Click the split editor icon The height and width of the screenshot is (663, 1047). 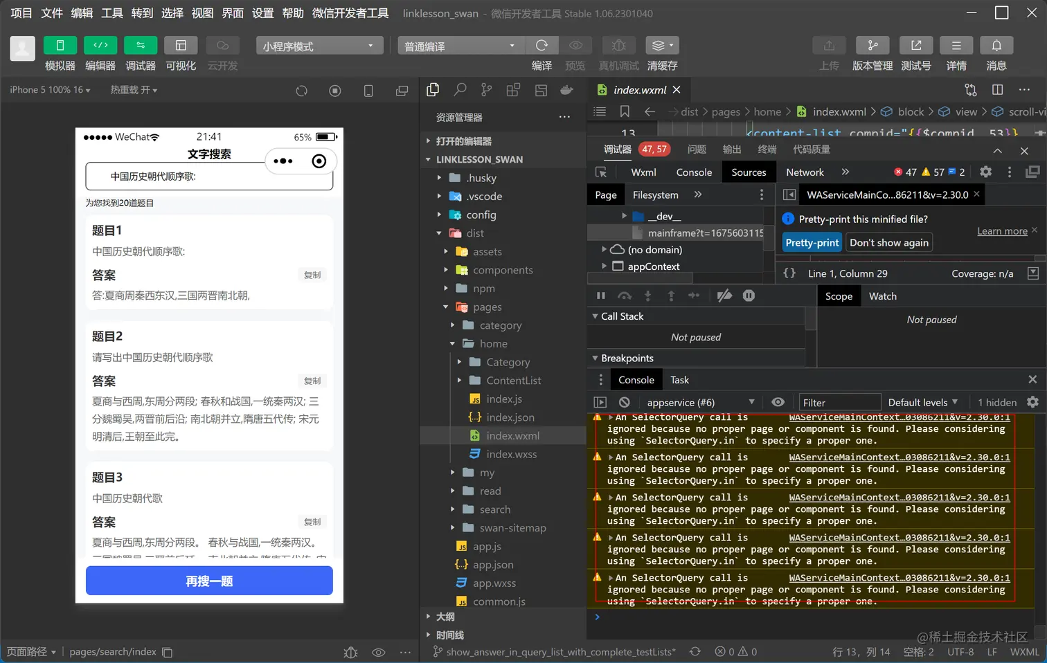click(997, 89)
